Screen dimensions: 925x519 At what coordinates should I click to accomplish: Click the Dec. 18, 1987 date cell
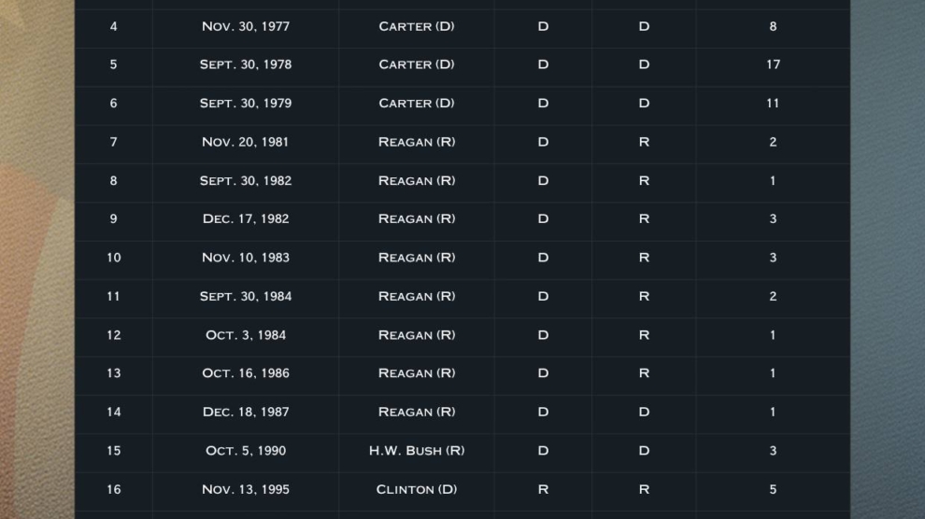click(x=246, y=412)
